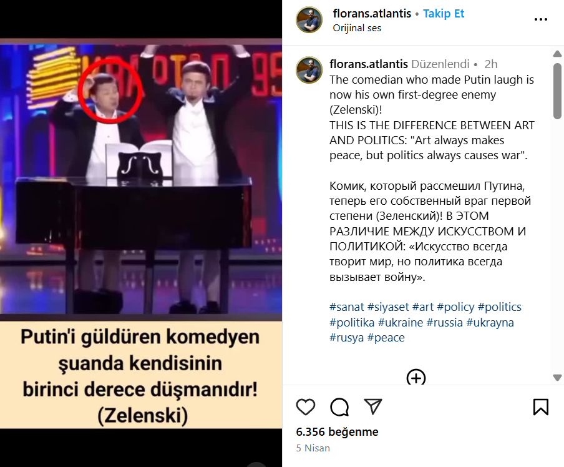Screen dimensions: 564x467
Task: Follow the account via Takip Et
Action: point(444,13)
